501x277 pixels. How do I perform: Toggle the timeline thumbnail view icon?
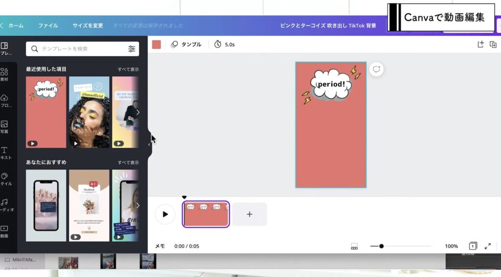(354, 246)
